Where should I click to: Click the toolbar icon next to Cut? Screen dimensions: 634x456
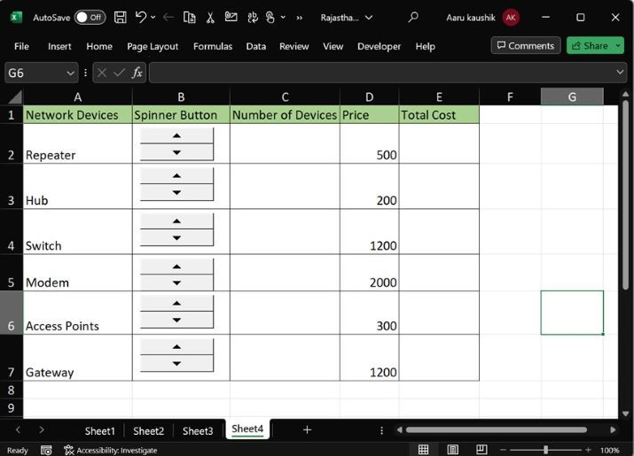coord(231,17)
